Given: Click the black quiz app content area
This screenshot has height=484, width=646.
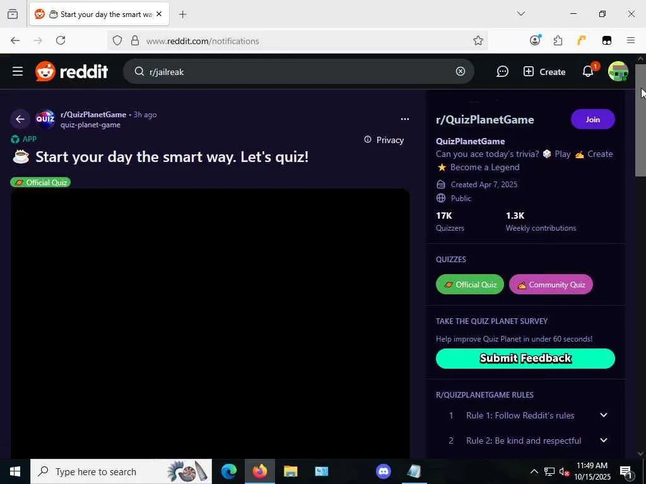Looking at the screenshot, I should [210, 323].
